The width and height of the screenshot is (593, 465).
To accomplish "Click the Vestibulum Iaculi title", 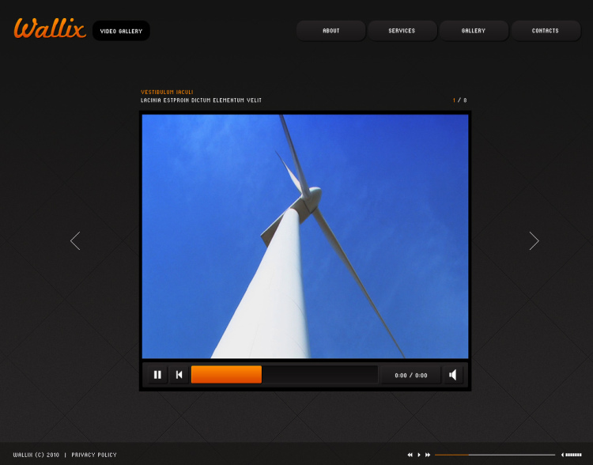I will (167, 93).
